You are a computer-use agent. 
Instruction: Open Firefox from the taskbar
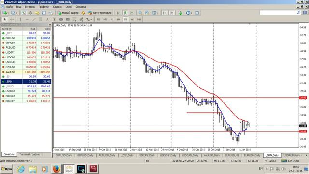56,169
